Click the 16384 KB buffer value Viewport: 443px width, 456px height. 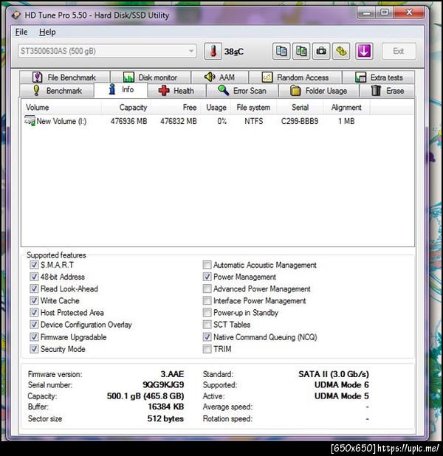pyautogui.click(x=166, y=407)
